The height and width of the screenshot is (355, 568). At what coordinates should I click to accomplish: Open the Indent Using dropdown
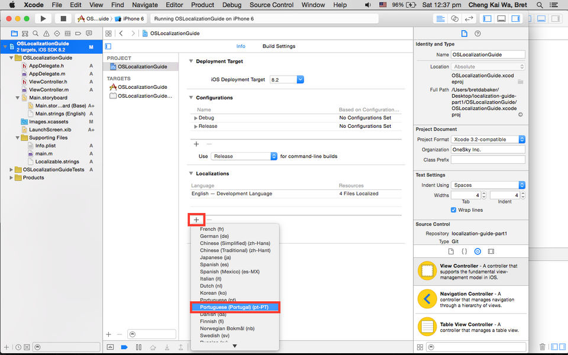pos(488,185)
